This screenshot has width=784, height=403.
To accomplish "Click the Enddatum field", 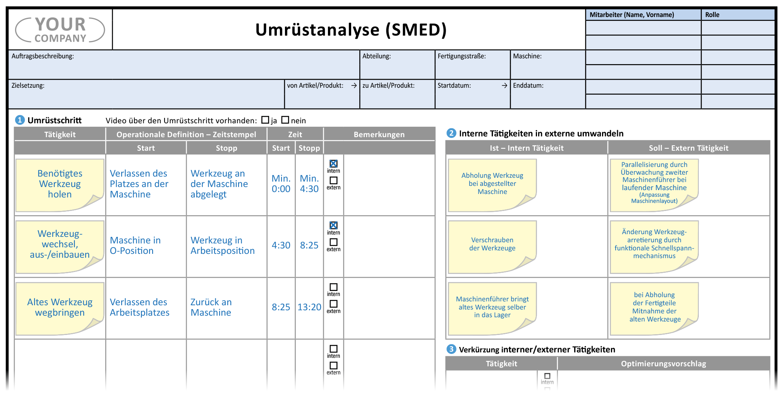I will (x=548, y=94).
